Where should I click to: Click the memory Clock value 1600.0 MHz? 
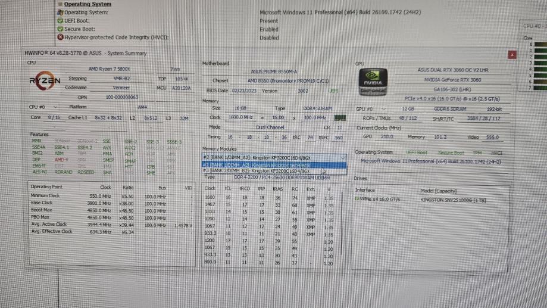[240, 117]
